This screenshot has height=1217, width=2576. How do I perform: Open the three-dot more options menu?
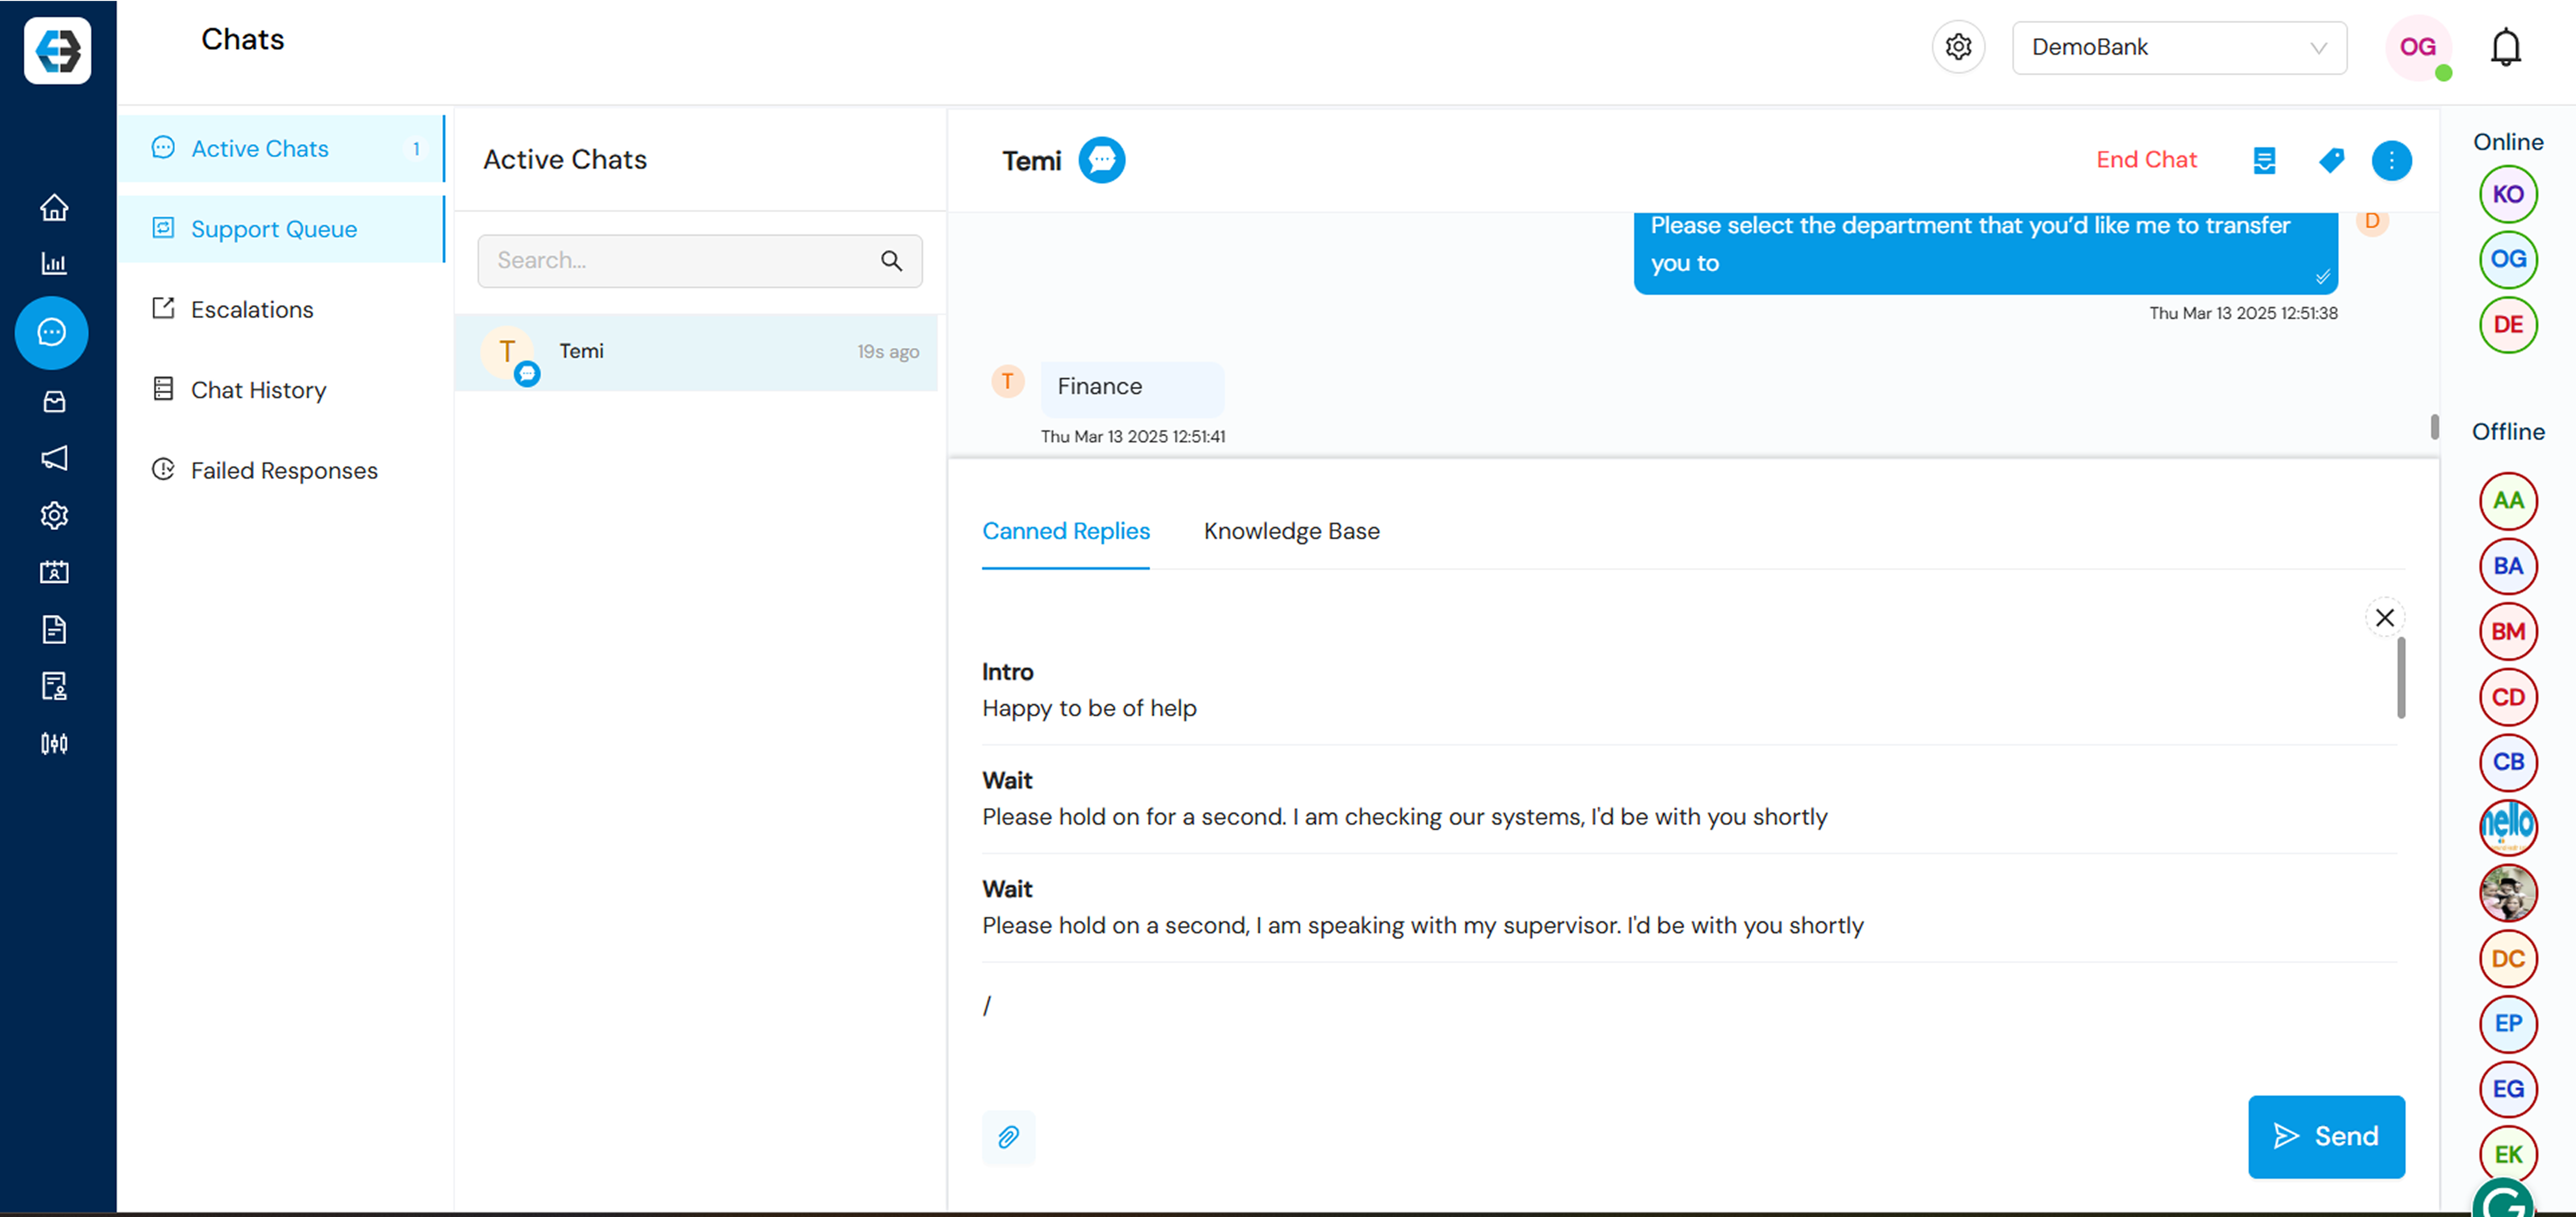click(x=2391, y=160)
